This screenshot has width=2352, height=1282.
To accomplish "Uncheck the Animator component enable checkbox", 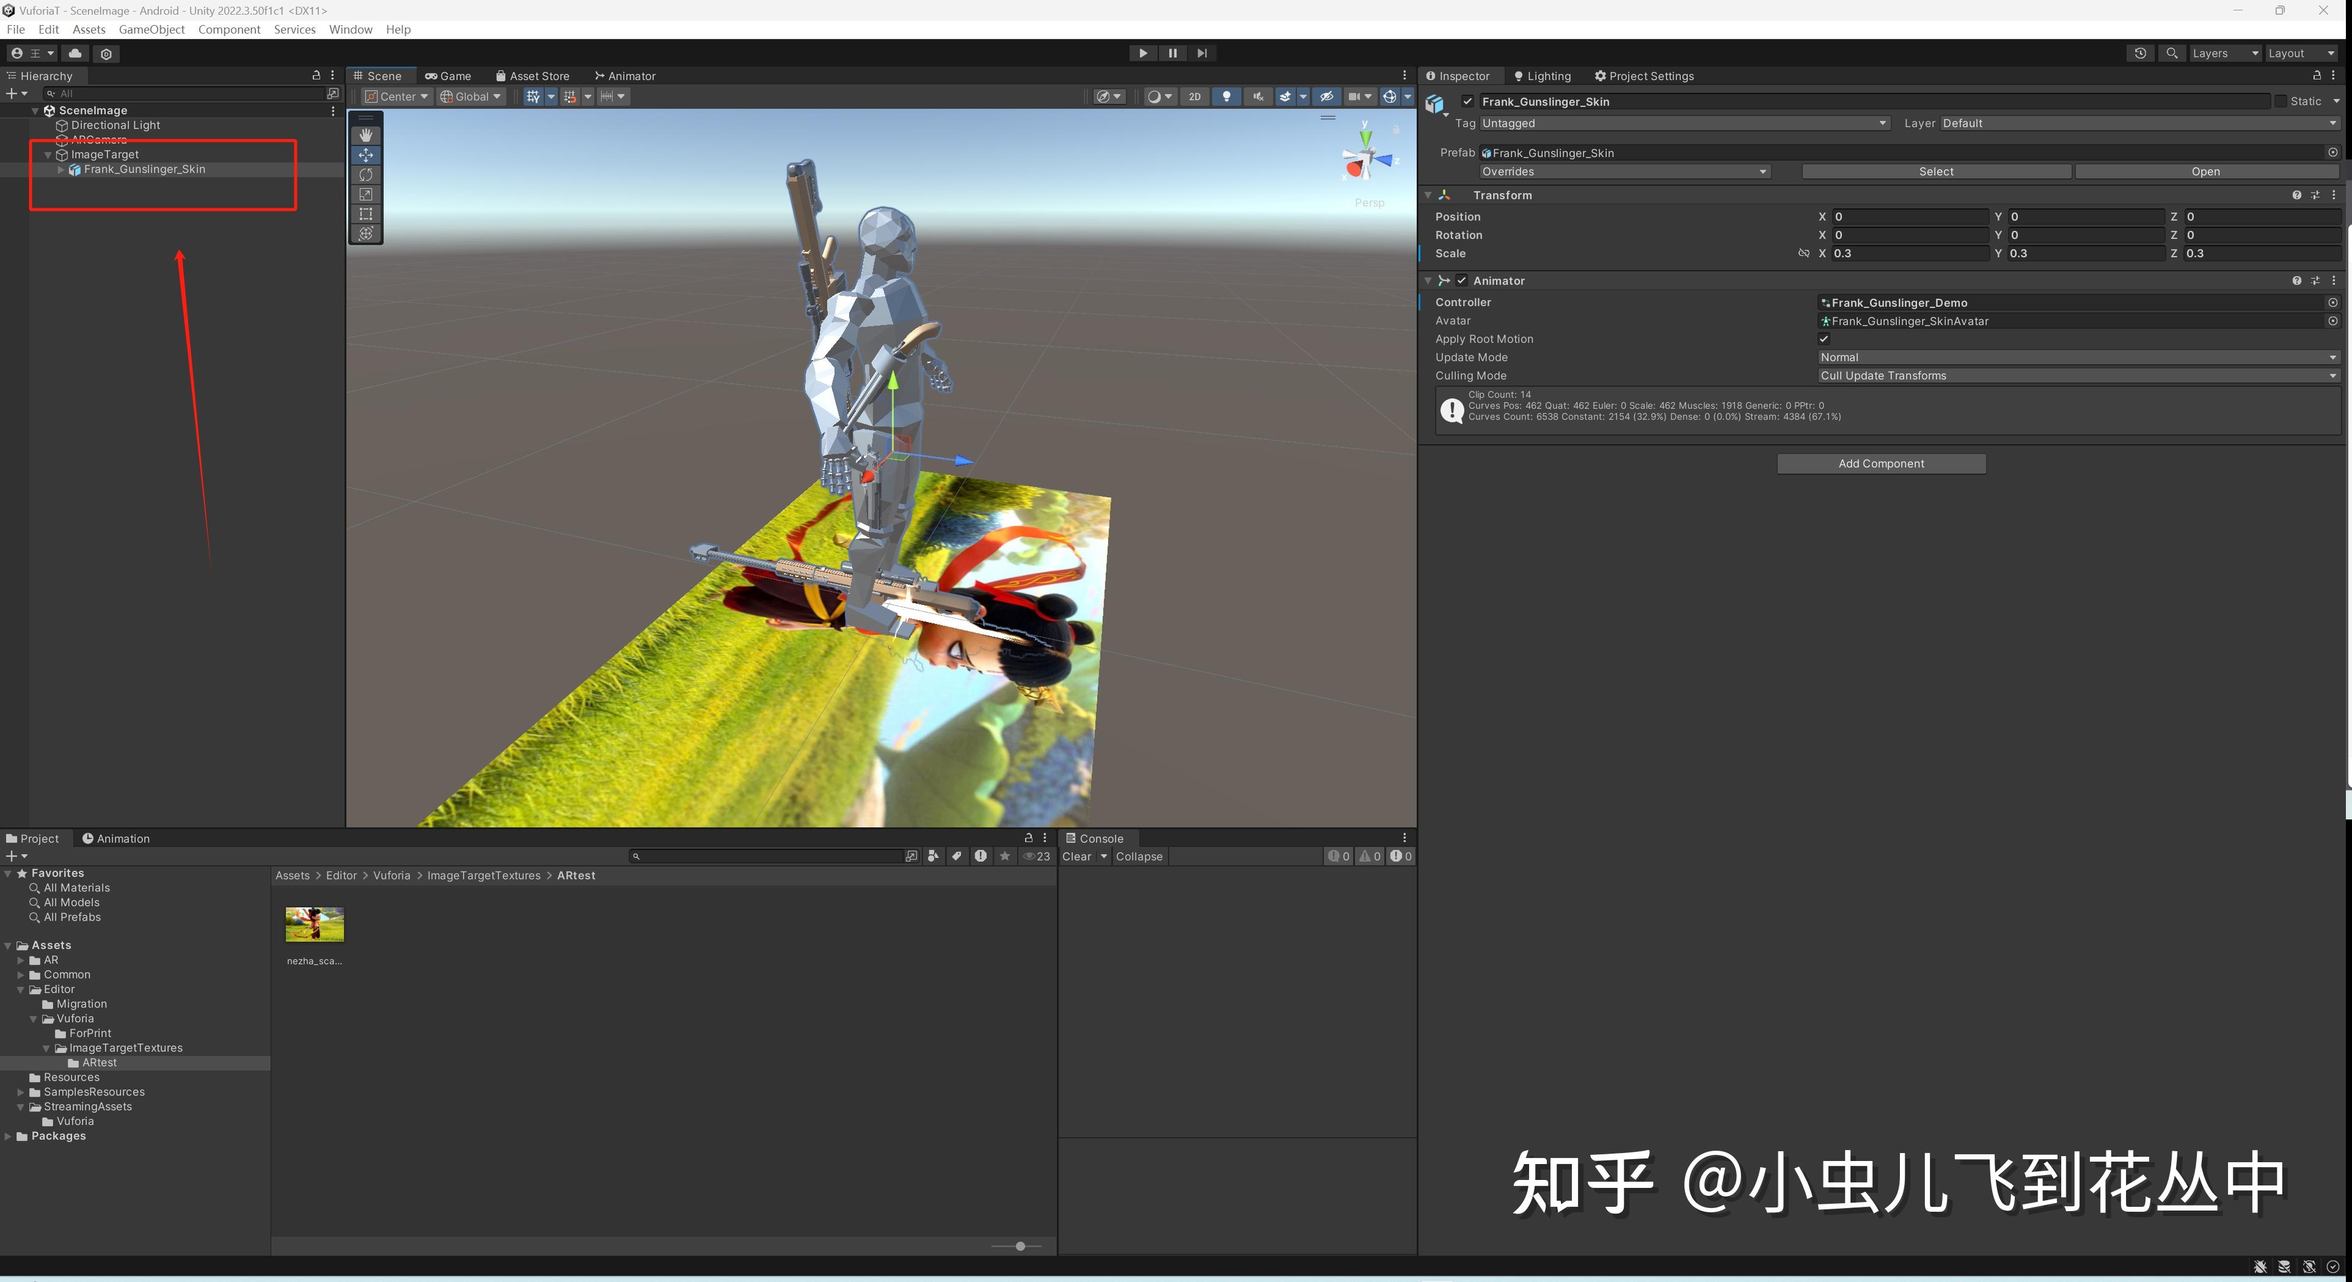I will tap(1462, 280).
